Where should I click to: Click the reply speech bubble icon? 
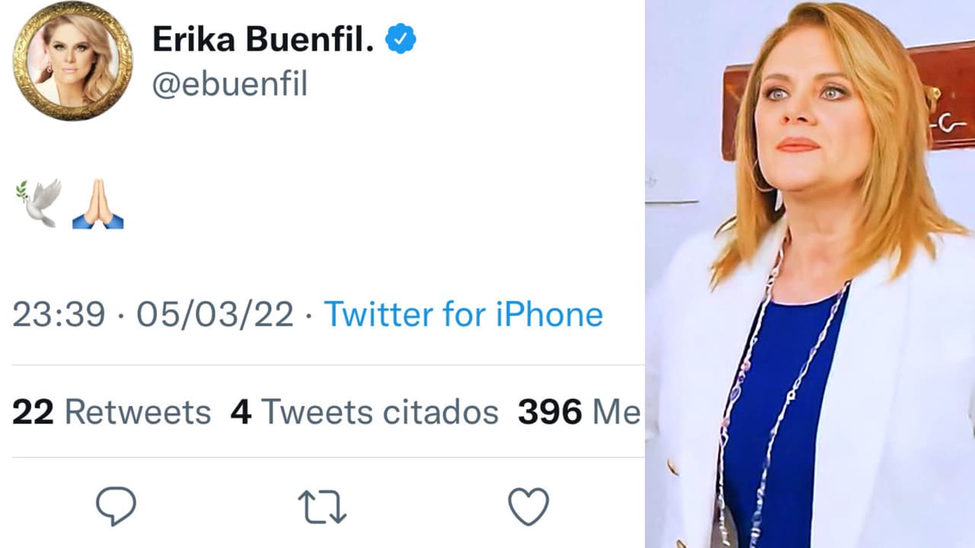(x=116, y=504)
